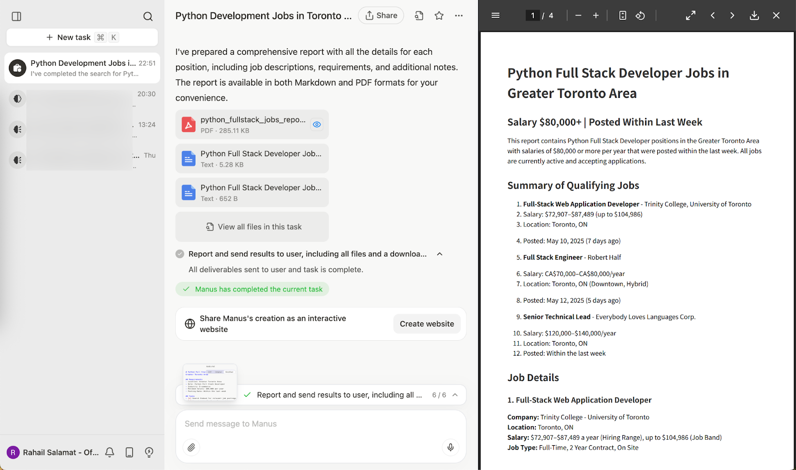This screenshot has width=796, height=470.
Task: Click the status check circle beside Report step
Action: [x=180, y=254]
